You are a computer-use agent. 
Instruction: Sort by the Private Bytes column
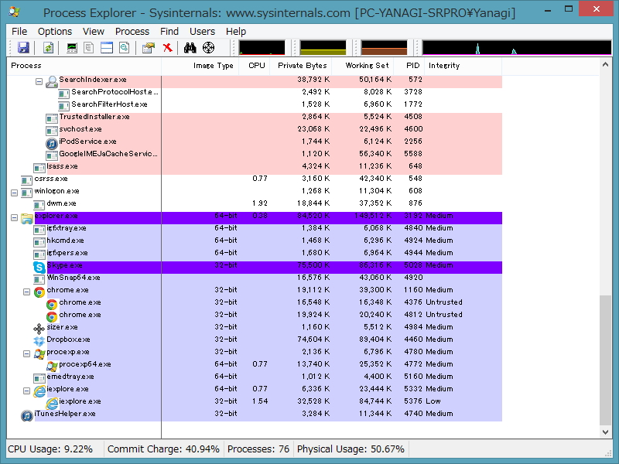[302, 66]
